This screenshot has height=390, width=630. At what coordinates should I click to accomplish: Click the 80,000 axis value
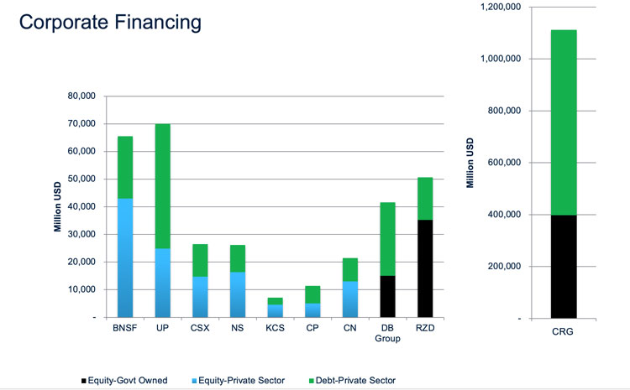click(81, 96)
